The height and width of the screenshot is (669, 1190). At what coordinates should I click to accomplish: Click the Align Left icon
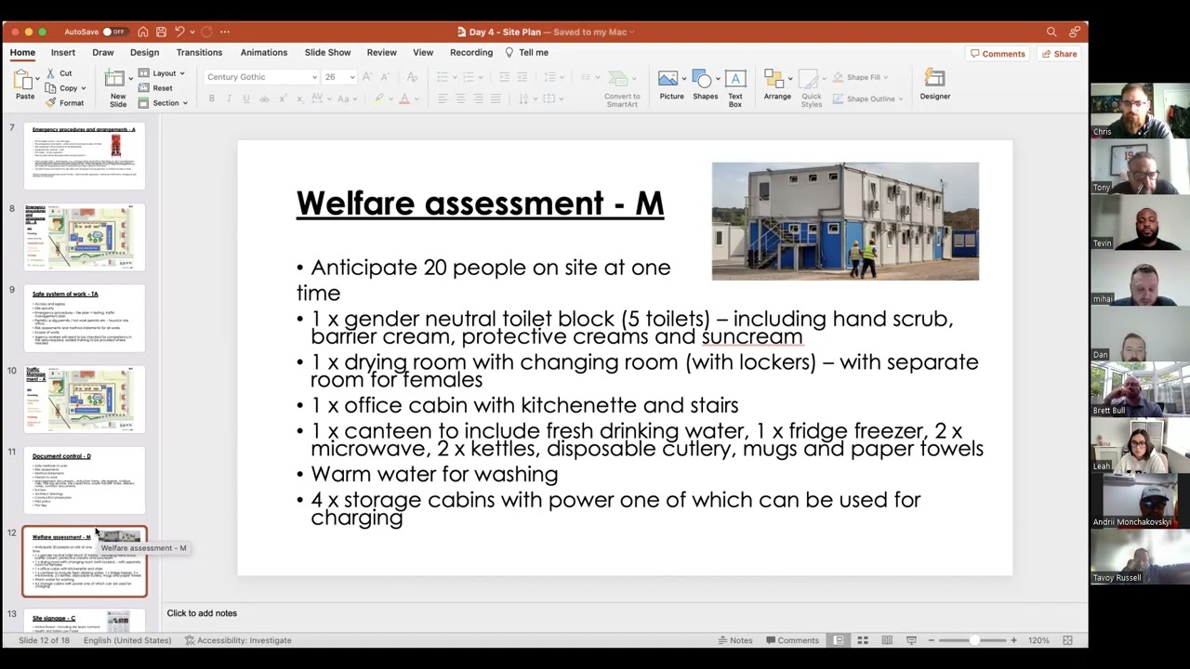(443, 98)
